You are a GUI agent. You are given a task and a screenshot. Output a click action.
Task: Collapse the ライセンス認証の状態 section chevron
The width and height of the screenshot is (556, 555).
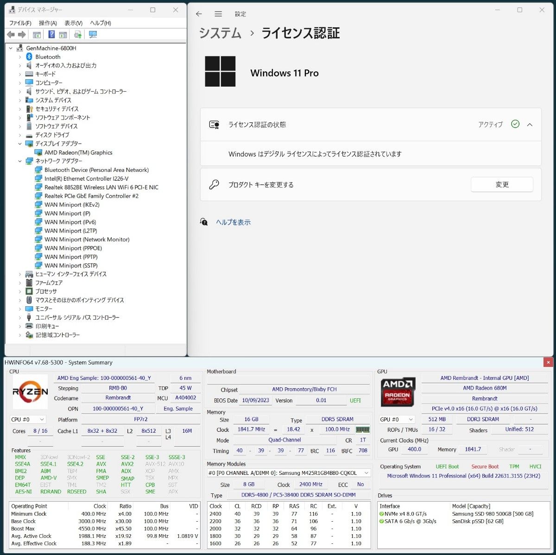coord(530,125)
